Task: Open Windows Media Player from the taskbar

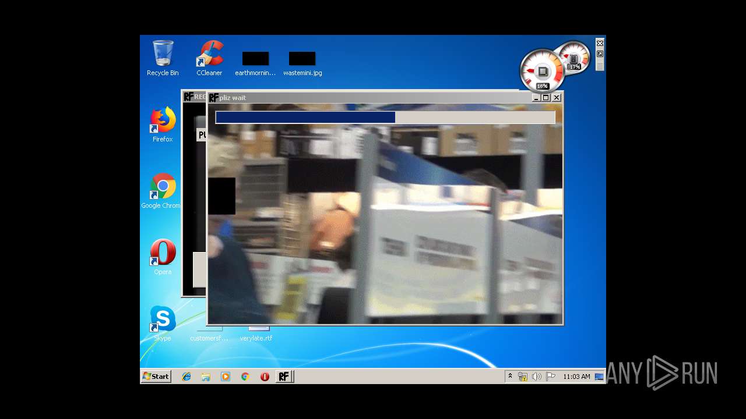Action: [226, 377]
